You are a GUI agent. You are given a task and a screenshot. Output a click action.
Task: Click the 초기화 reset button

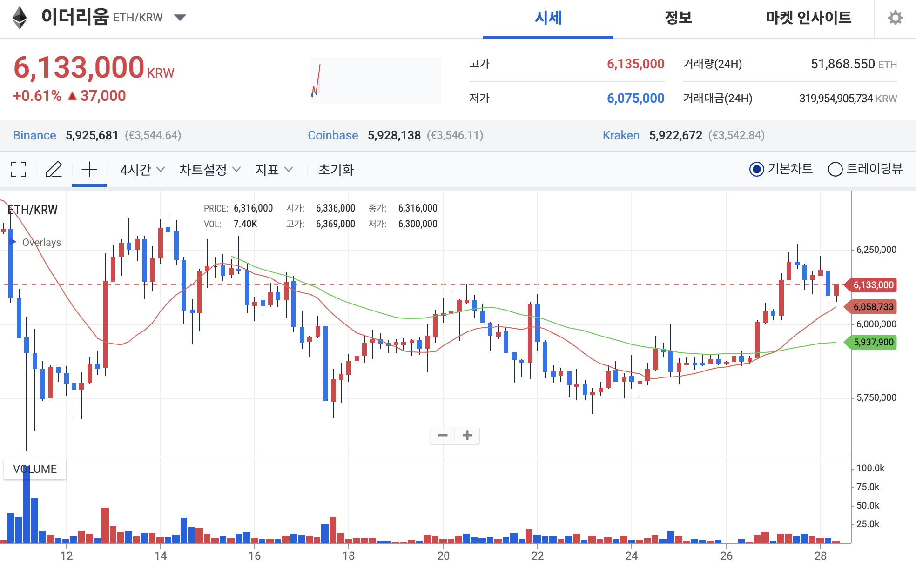[336, 170]
